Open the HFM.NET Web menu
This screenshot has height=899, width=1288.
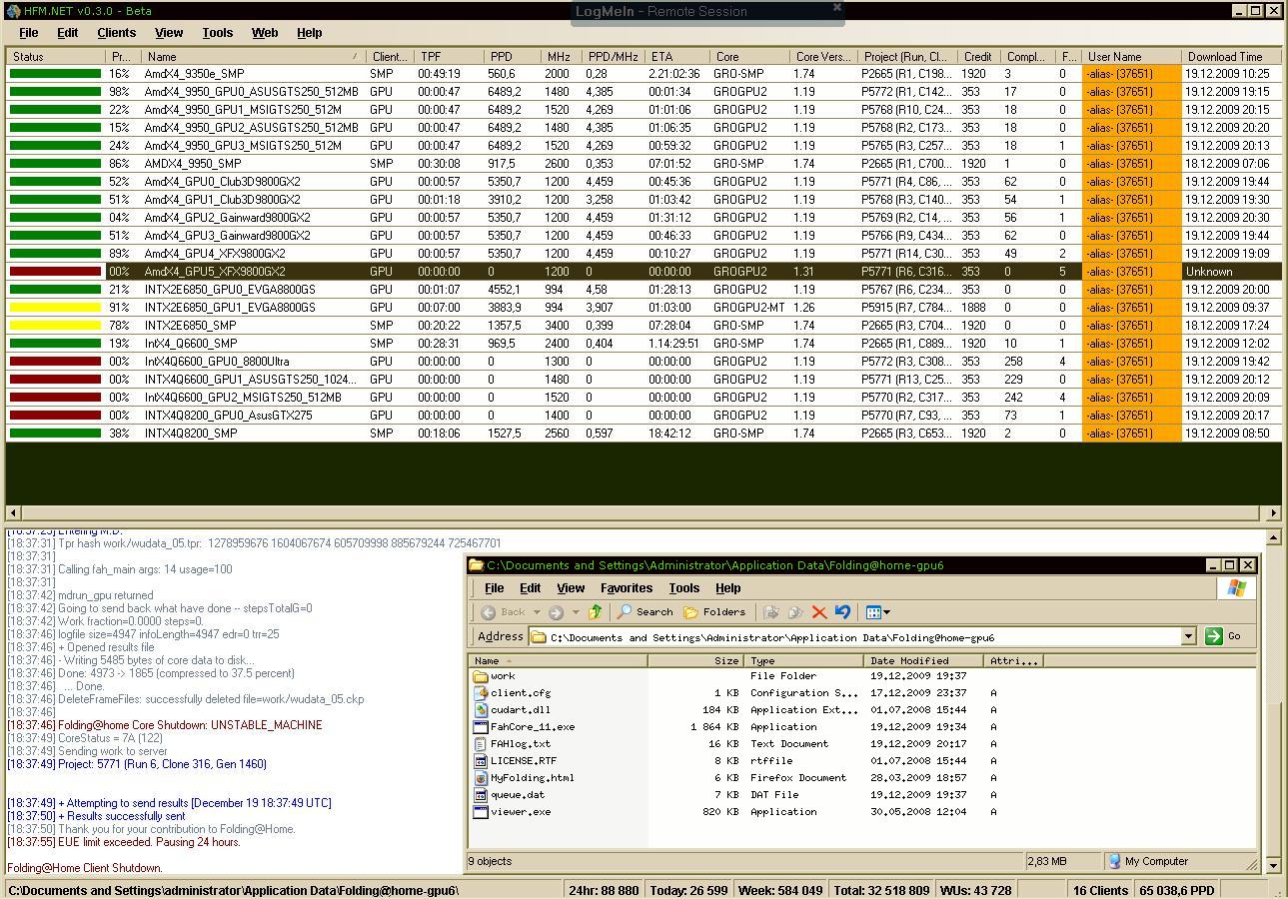pyautogui.click(x=265, y=33)
